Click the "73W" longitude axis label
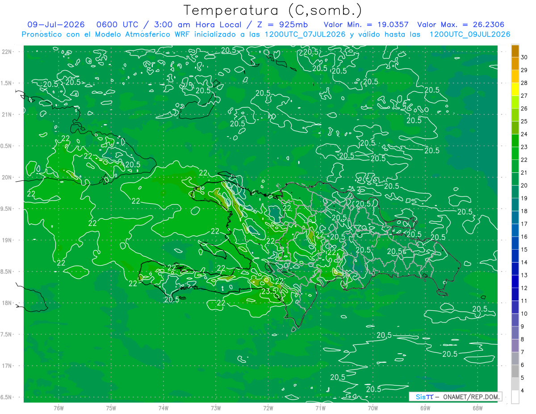The height and width of the screenshot is (414, 536). coord(216,408)
